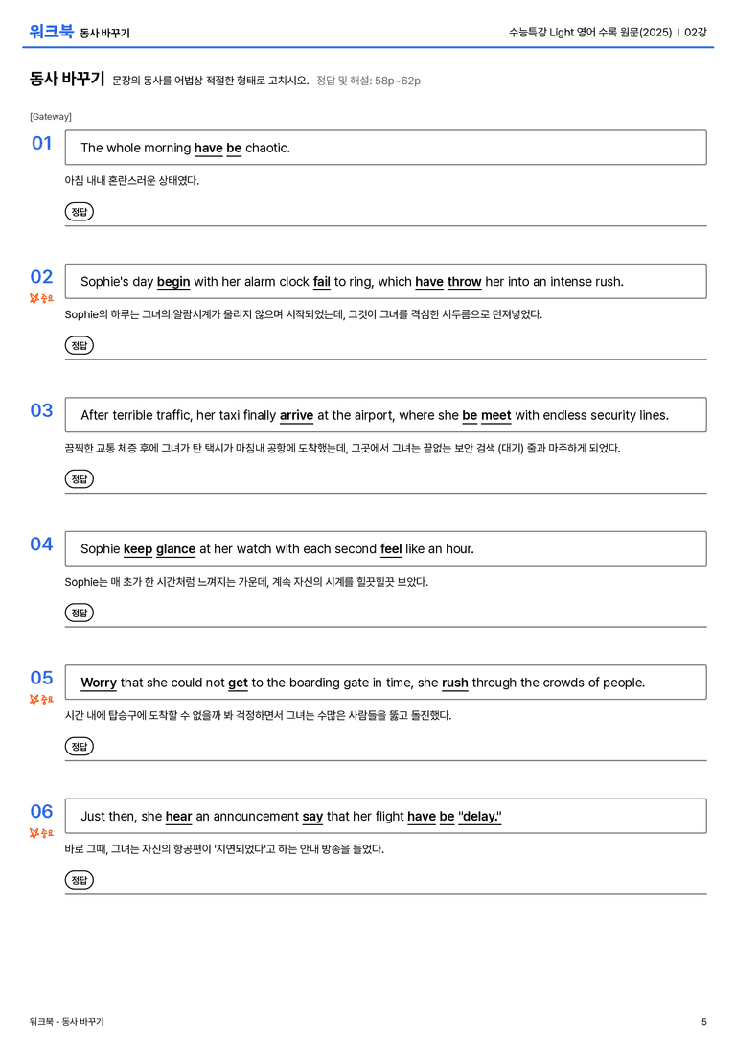
Task: Click the underlined word 'glance' in question 04
Action: [x=175, y=549]
